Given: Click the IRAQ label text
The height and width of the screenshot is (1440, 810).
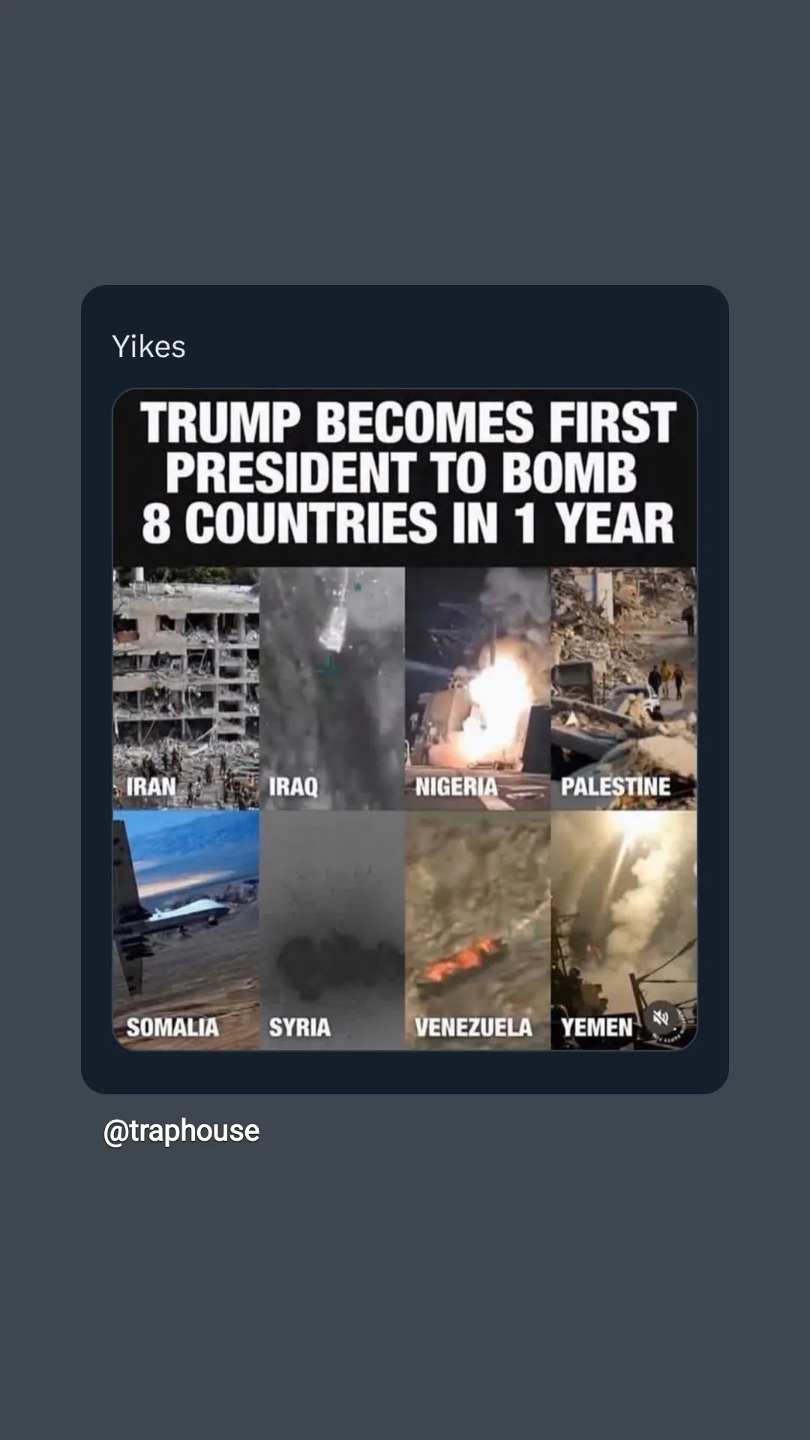Looking at the screenshot, I should pyautogui.click(x=293, y=787).
